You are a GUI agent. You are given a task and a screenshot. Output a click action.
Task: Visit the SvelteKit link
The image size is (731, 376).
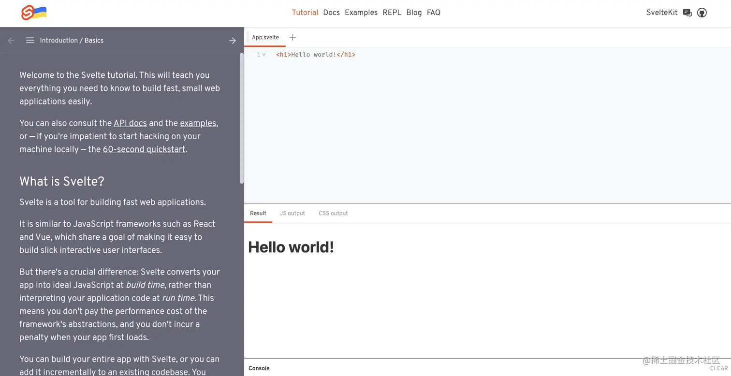tap(662, 13)
